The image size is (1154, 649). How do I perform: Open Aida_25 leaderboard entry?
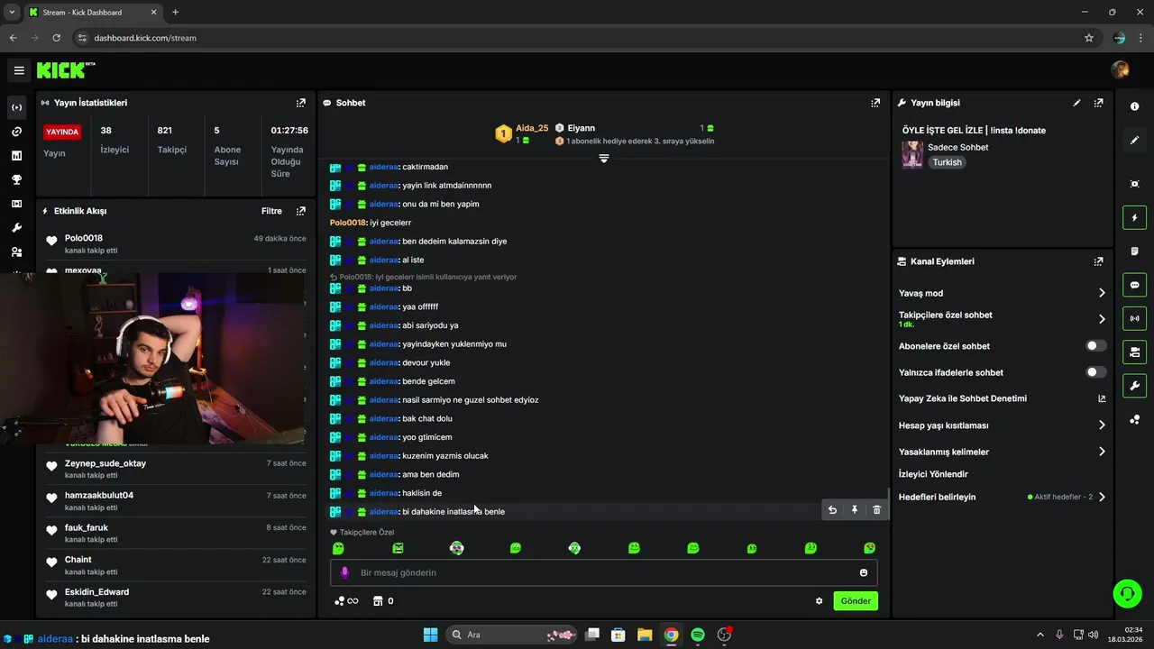(x=523, y=133)
